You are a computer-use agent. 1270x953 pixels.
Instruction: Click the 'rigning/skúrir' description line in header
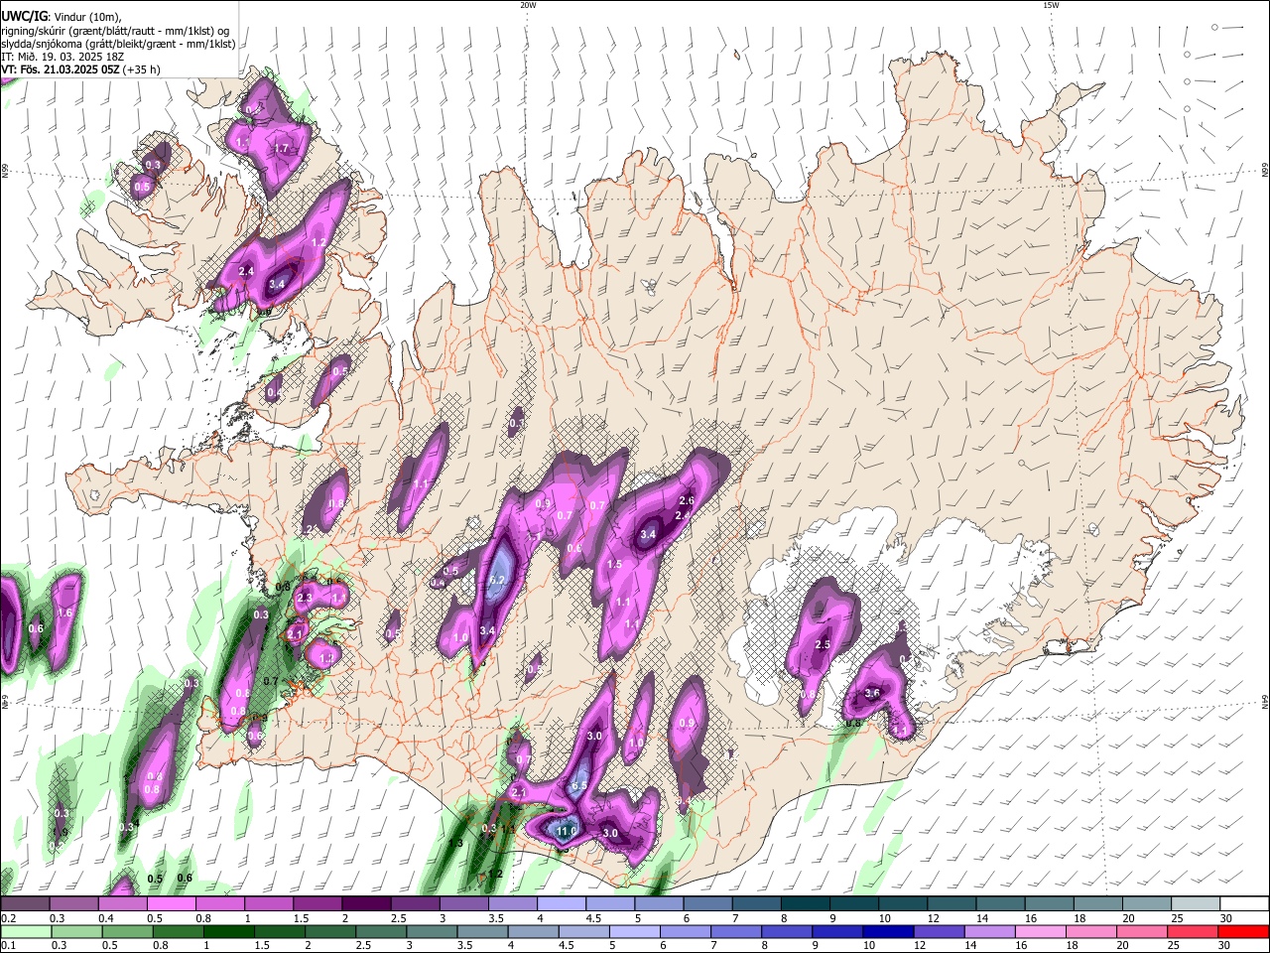point(115,31)
